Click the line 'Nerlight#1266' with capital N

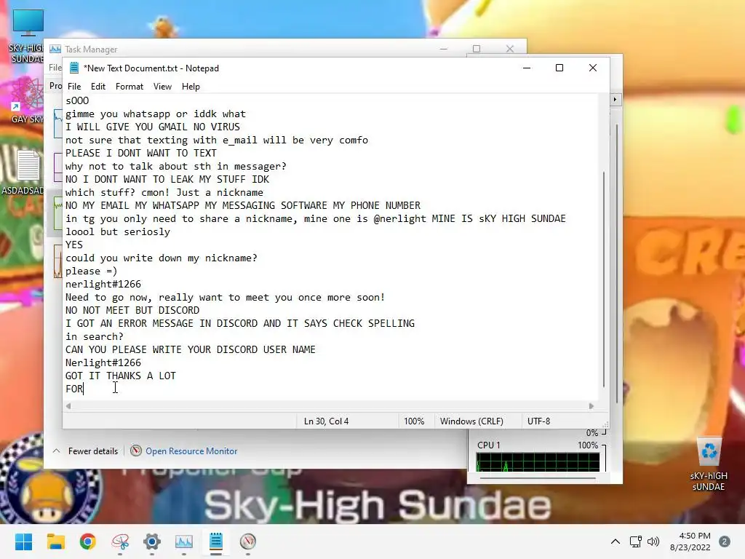coord(103,362)
